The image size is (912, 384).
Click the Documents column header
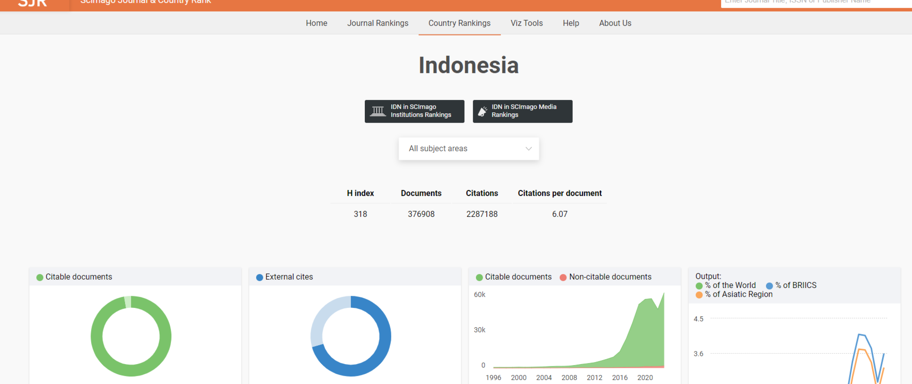pyautogui.click(x=421, y=193)
